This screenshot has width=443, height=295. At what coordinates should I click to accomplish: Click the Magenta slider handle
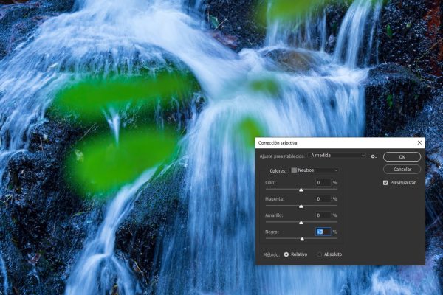301,206
